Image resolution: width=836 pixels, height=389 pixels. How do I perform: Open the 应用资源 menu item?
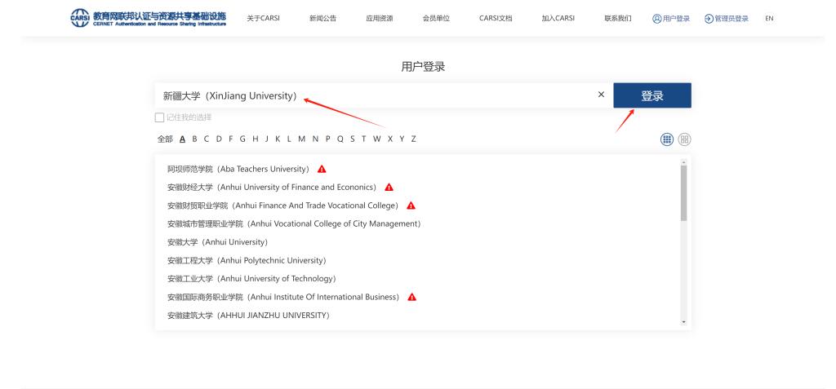point(379,18)
